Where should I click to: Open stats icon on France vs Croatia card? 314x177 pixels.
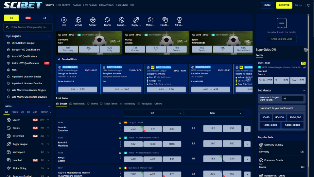pos(185,41)
